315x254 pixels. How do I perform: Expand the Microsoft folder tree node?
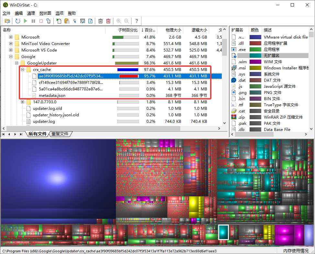click(x=11, y=37)
